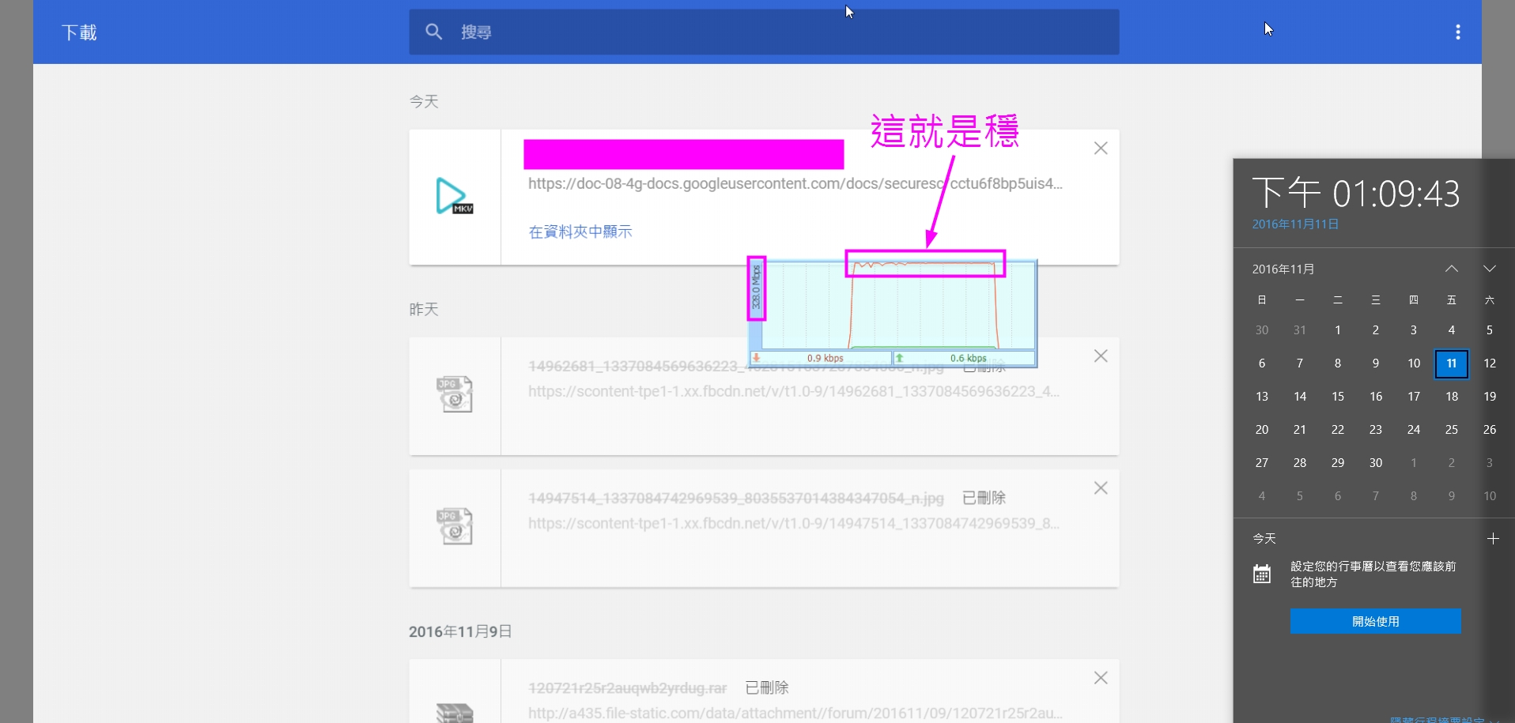Remove the MKV download from list
This screenshot has width=1515, height=723.
pos(1101,149)
